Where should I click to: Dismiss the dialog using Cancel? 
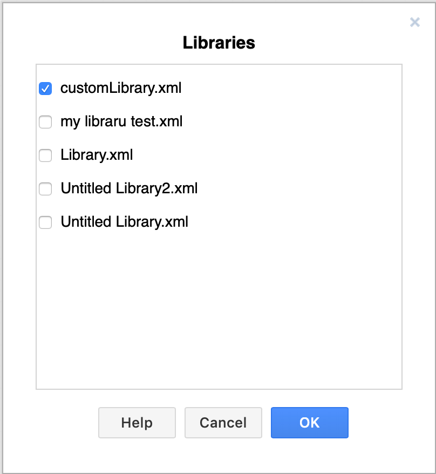point(223,423)
